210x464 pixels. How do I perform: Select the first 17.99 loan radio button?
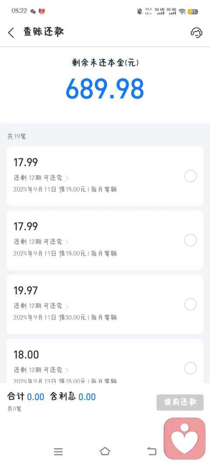point(190,176)
